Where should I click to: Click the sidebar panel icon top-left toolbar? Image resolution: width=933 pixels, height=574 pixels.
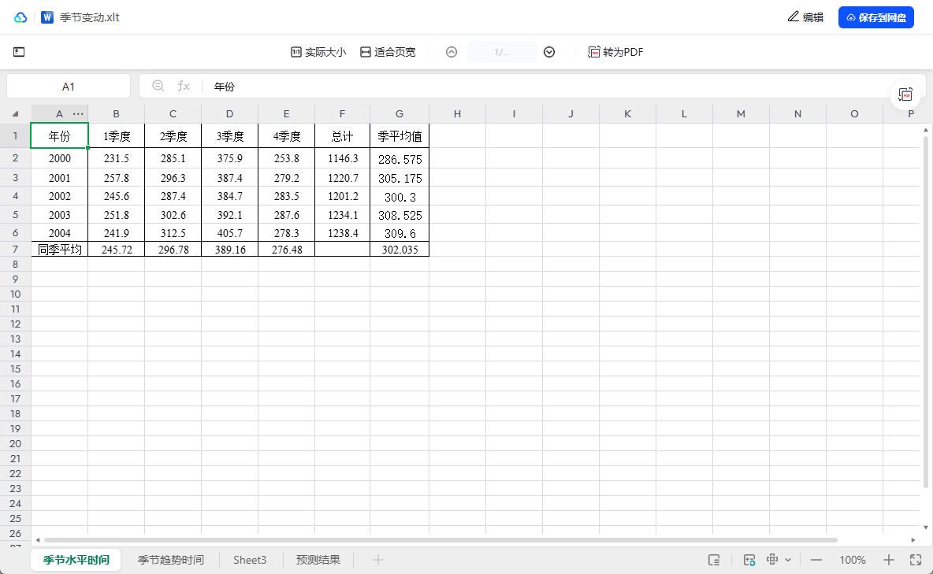click(19, 51)
